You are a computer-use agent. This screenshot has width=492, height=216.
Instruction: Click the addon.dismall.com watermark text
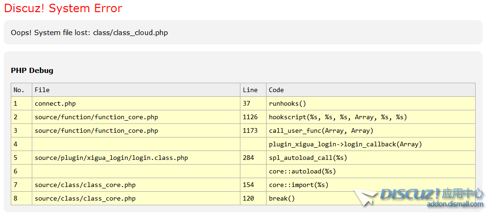coord(455,204)
